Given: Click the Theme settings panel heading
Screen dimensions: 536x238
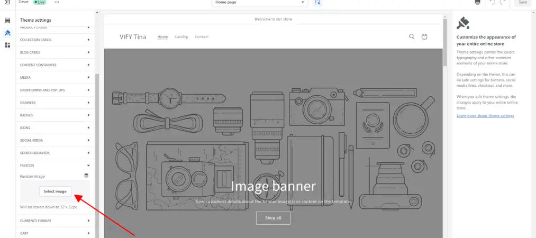Looking at the screenshot, I should [x=35, y=20].
